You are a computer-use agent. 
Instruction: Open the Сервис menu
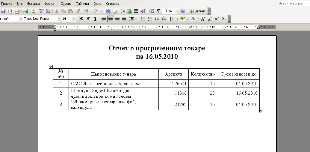click(66, 4)
